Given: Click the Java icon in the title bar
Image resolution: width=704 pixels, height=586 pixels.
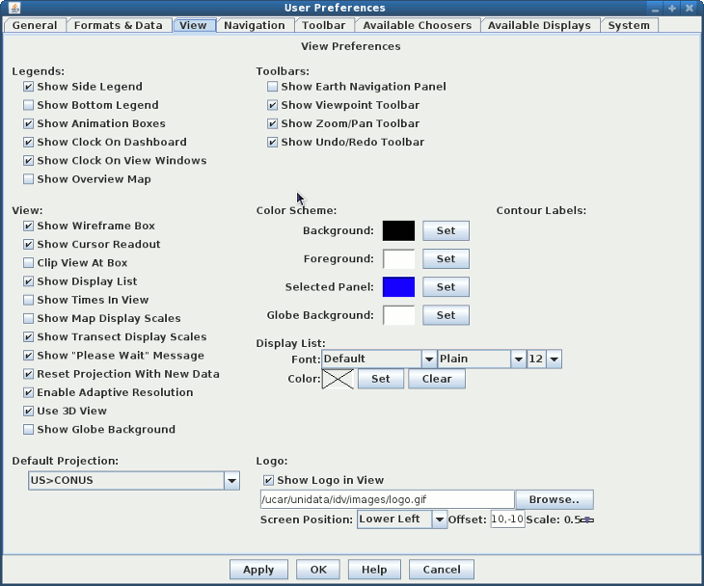Looking at the screenshot, I should point(14,8).
